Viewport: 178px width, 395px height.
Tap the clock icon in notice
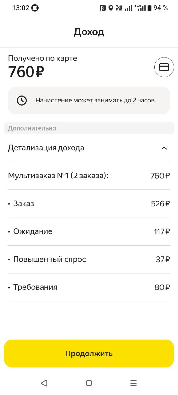(x=22, y=100)
